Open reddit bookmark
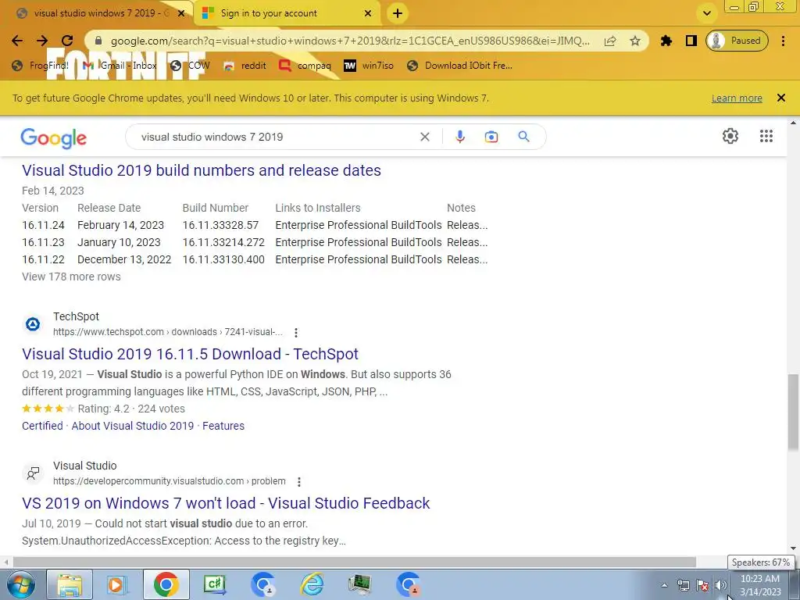800x600 pixels. 245,66
